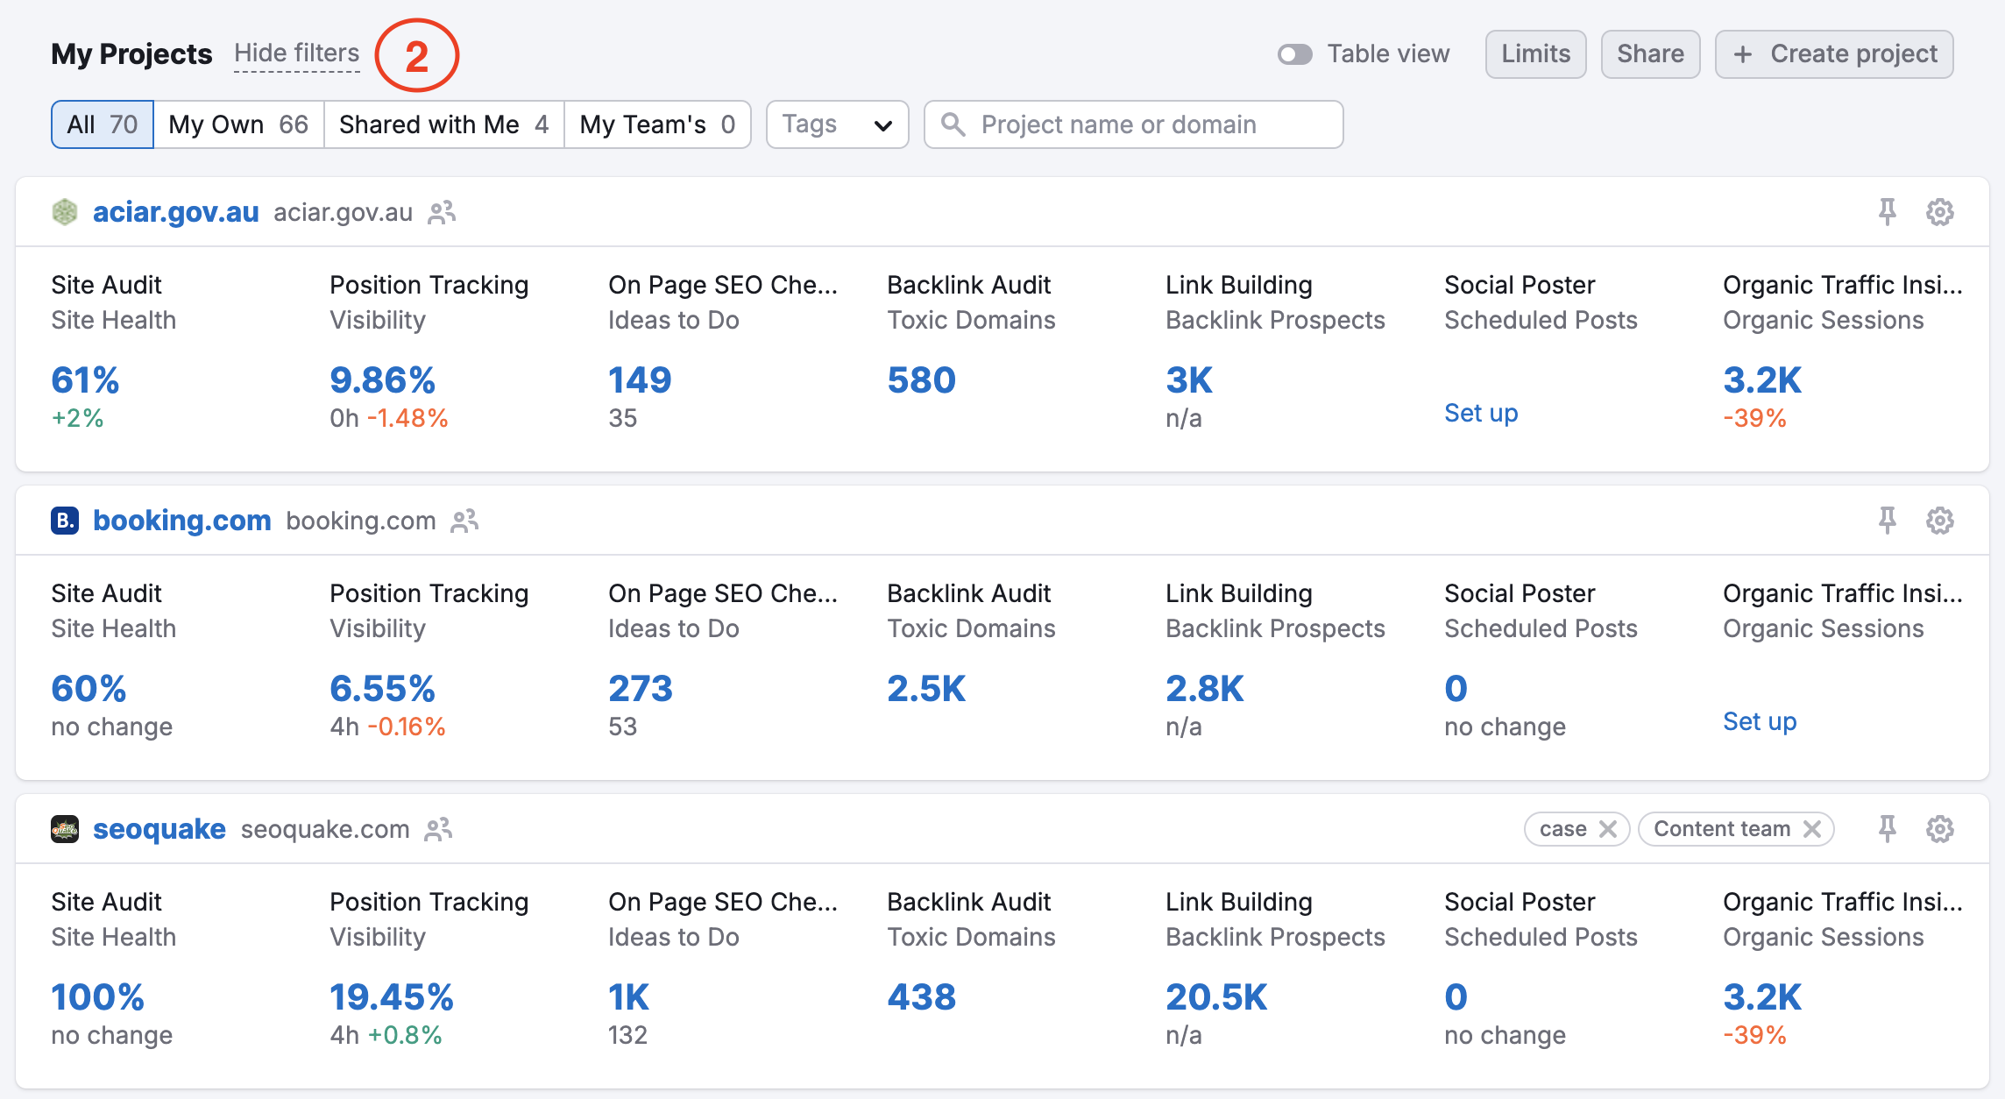The width and height of the screenshot is (2005, 1099).
Task: Remove the Content team tag from seoquake
Action: 1812,829
